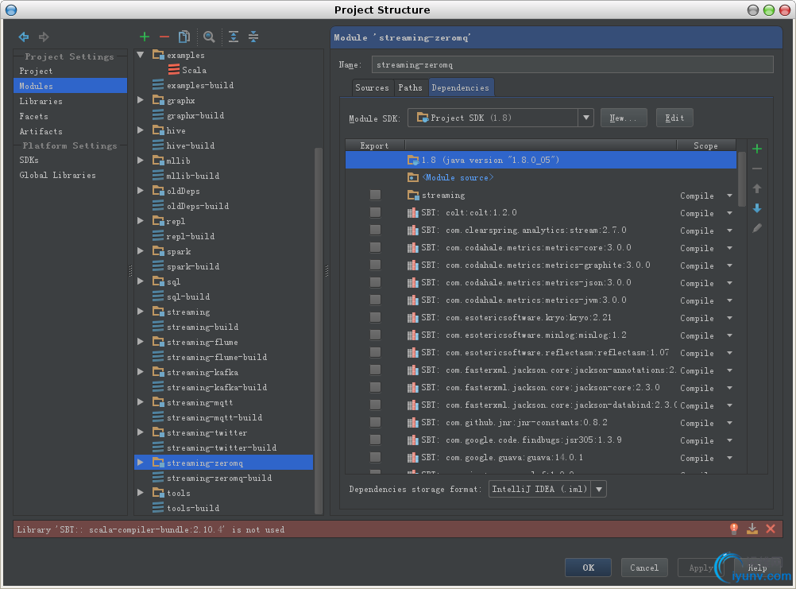The height and width of the screenshot is (589, 796).
Task: Toggle export checkbox for streaming dependency
Action: (375, 195)
